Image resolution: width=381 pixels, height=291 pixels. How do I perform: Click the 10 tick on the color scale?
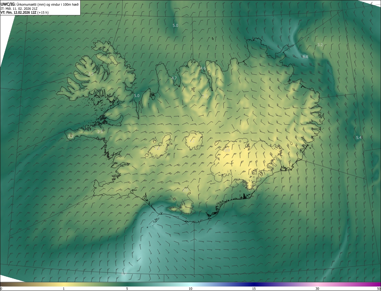click(x=190, y=289)
